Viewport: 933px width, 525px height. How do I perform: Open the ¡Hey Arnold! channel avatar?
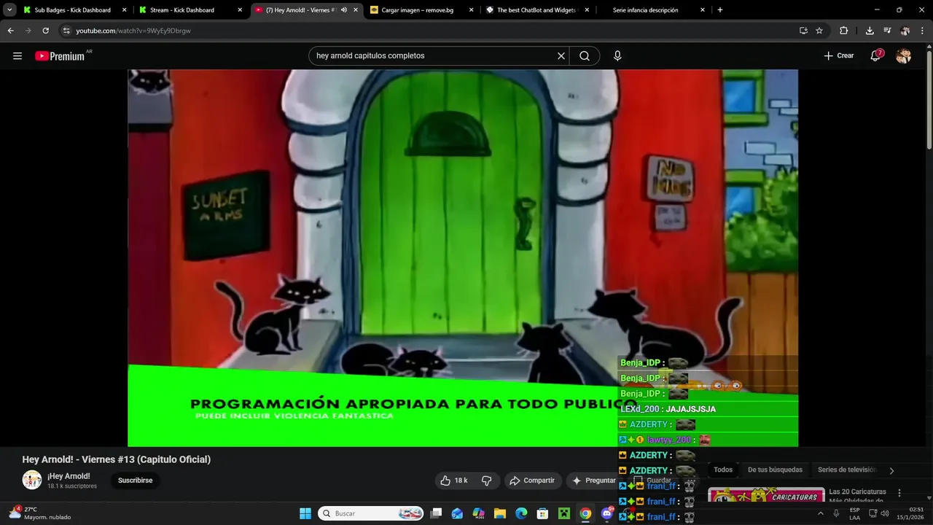coord(32,480)
